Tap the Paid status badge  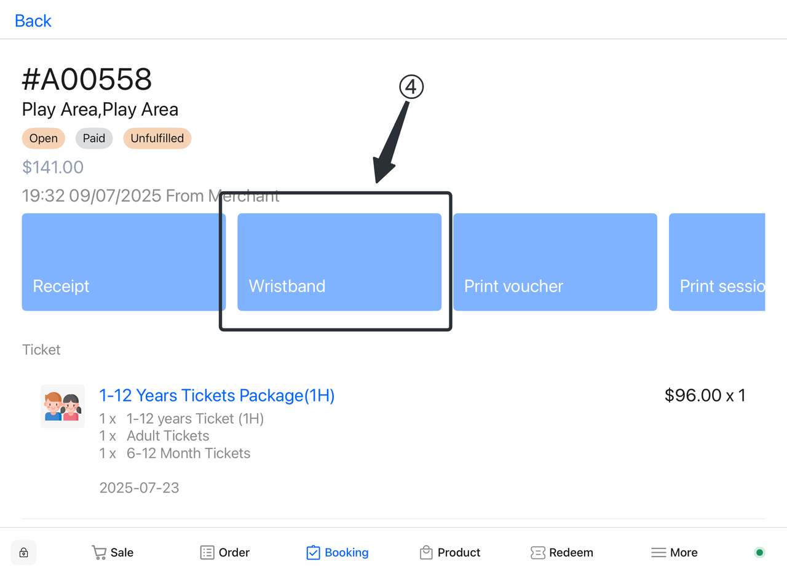pyautogui.click(x=94, y=138)
